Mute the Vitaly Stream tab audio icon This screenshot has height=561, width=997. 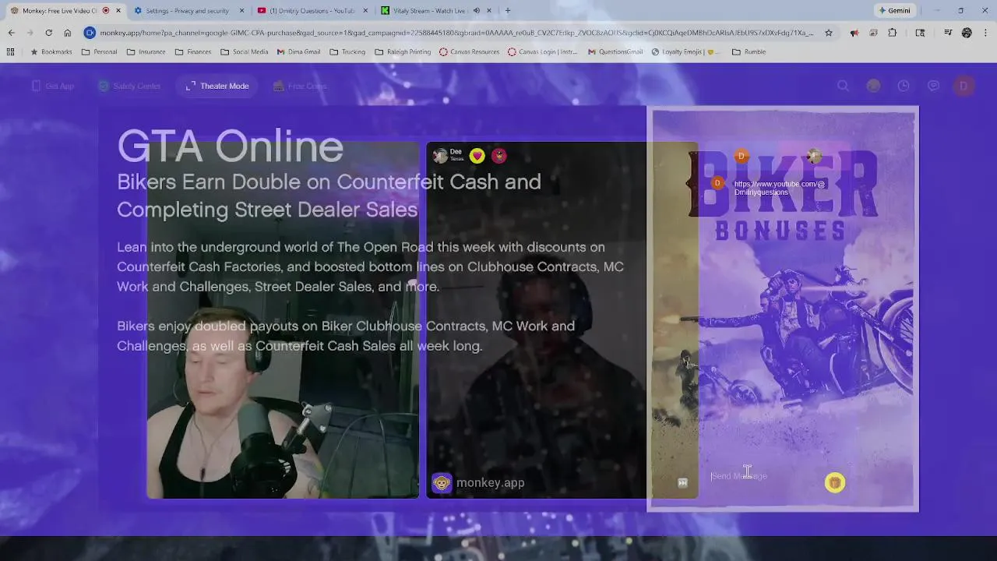click(x=477, y=11)
